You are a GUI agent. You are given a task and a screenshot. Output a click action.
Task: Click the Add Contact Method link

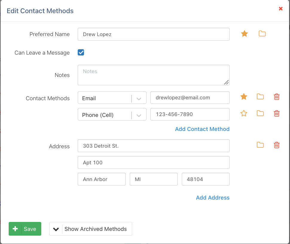click(202, 129)
